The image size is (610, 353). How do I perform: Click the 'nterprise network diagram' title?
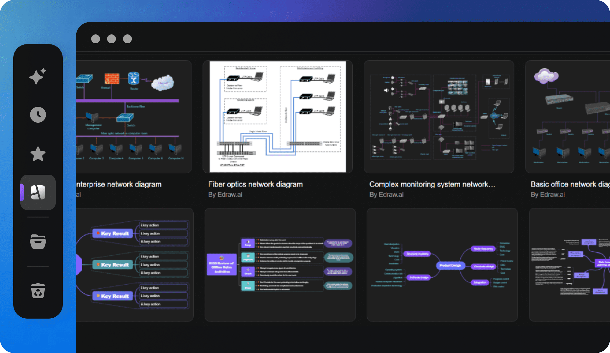119,184
